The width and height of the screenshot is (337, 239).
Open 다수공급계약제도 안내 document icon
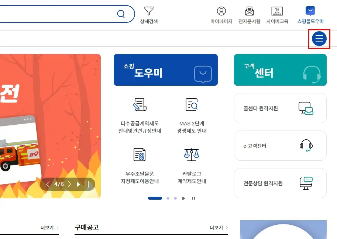pyautogui.click(x=140, y=104)
